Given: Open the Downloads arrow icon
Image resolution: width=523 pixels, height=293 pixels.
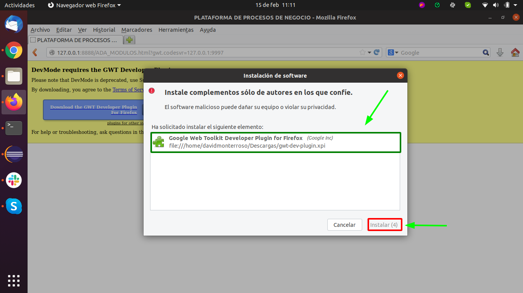Looking at the screenshot, I should coord(500,52).
